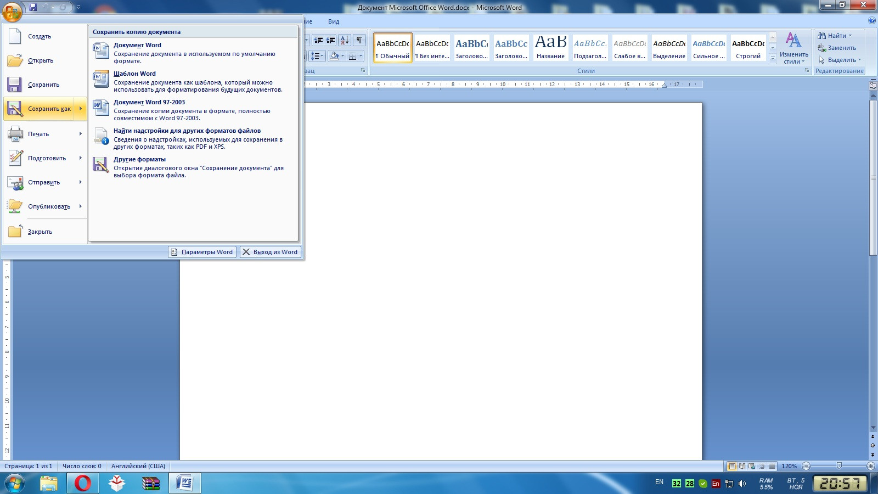Click the shading paint bucket icon
The height and width of the screenshot is (494, 878).
(x=334, y=56)
